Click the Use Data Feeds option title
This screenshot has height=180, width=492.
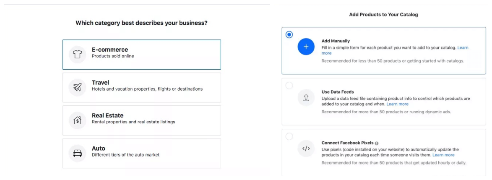click(338, 92)
